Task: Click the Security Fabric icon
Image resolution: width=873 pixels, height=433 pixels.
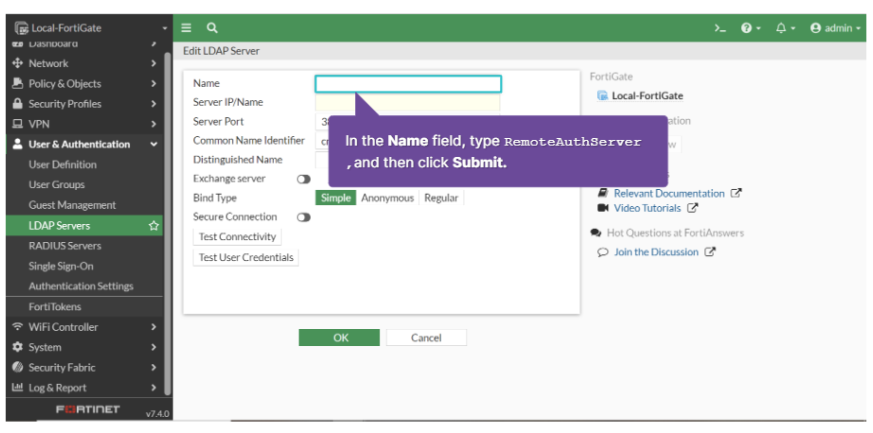Action: [18, 368]
